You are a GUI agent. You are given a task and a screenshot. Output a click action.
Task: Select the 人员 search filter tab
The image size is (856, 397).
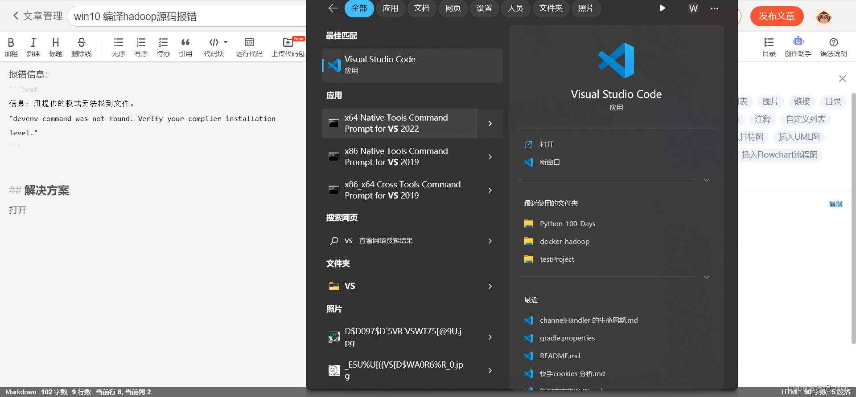(515, 8)
